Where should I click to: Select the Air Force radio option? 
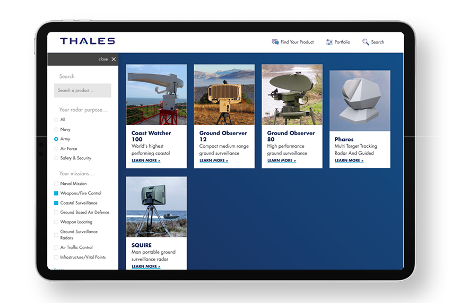[56, 149]
